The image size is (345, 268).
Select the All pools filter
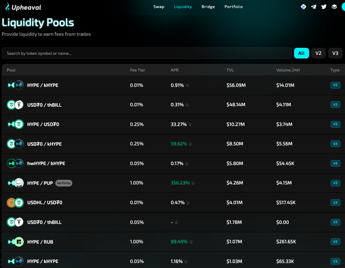coord(302,53)
